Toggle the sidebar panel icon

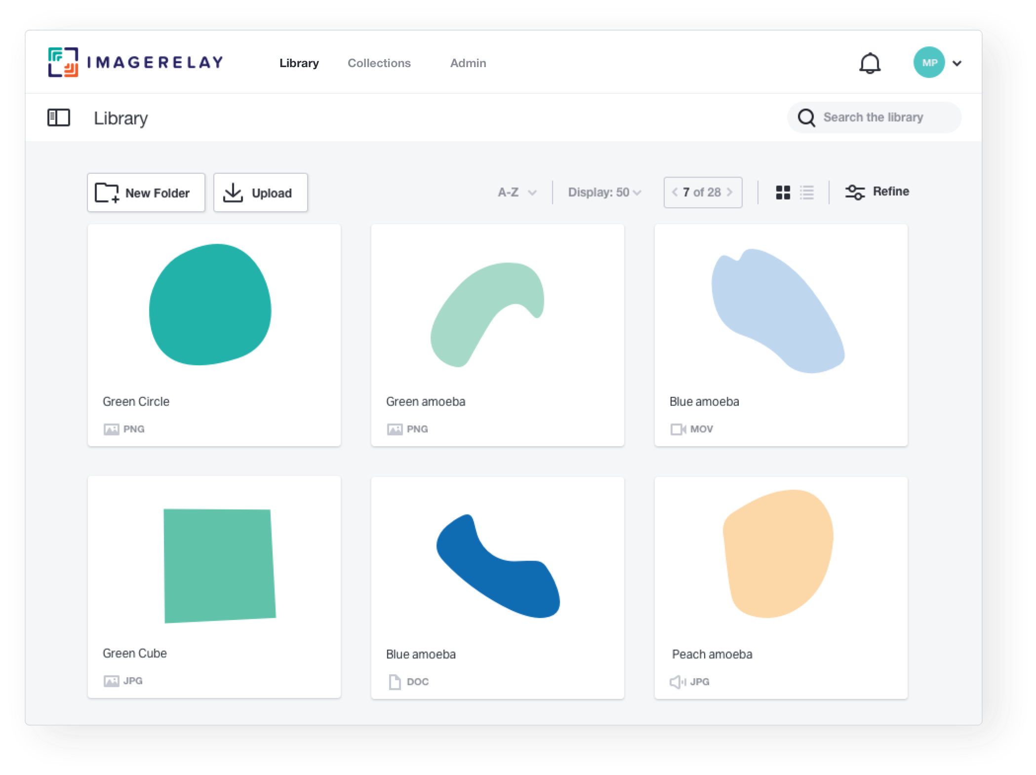pos(58,118)
